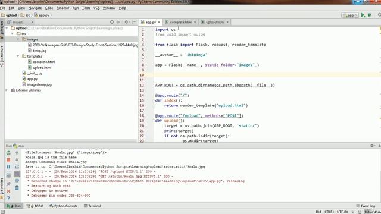Open search everywhere magnifier icon
Viewport: 381px width, 214px height.
pyautogui.click(x=379, y=15)
